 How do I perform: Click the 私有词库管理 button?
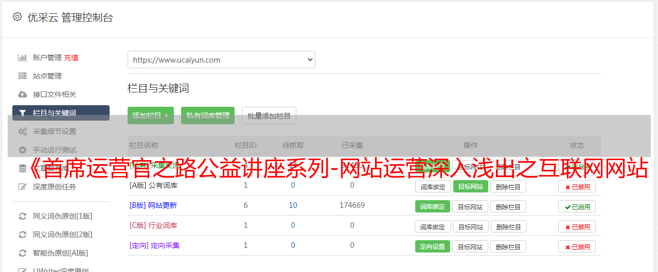pos(208,115)
